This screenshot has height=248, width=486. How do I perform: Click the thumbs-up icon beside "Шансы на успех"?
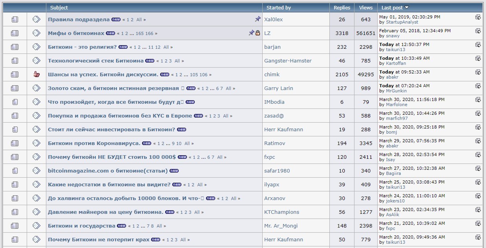coord(37,74)
